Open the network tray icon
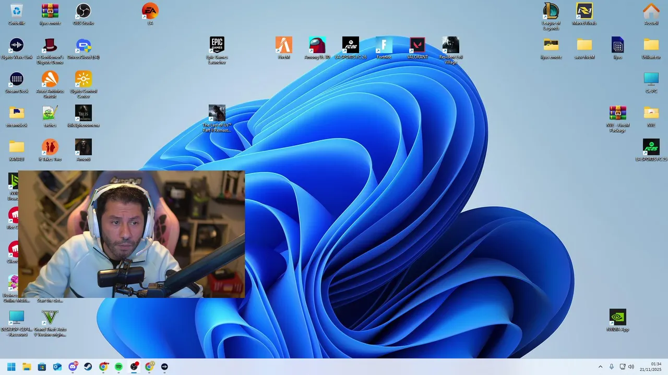 click(623, 367)
